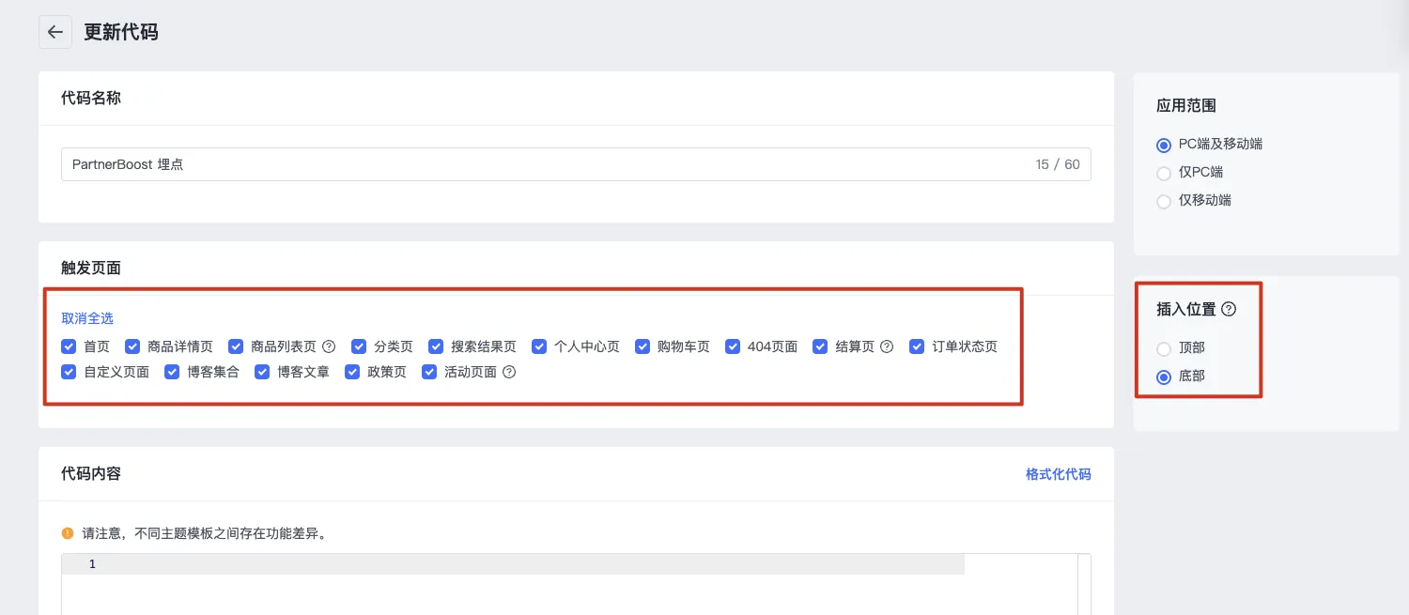
Task: Click help icon beside 结算页
Action: [x=887, y=346]
